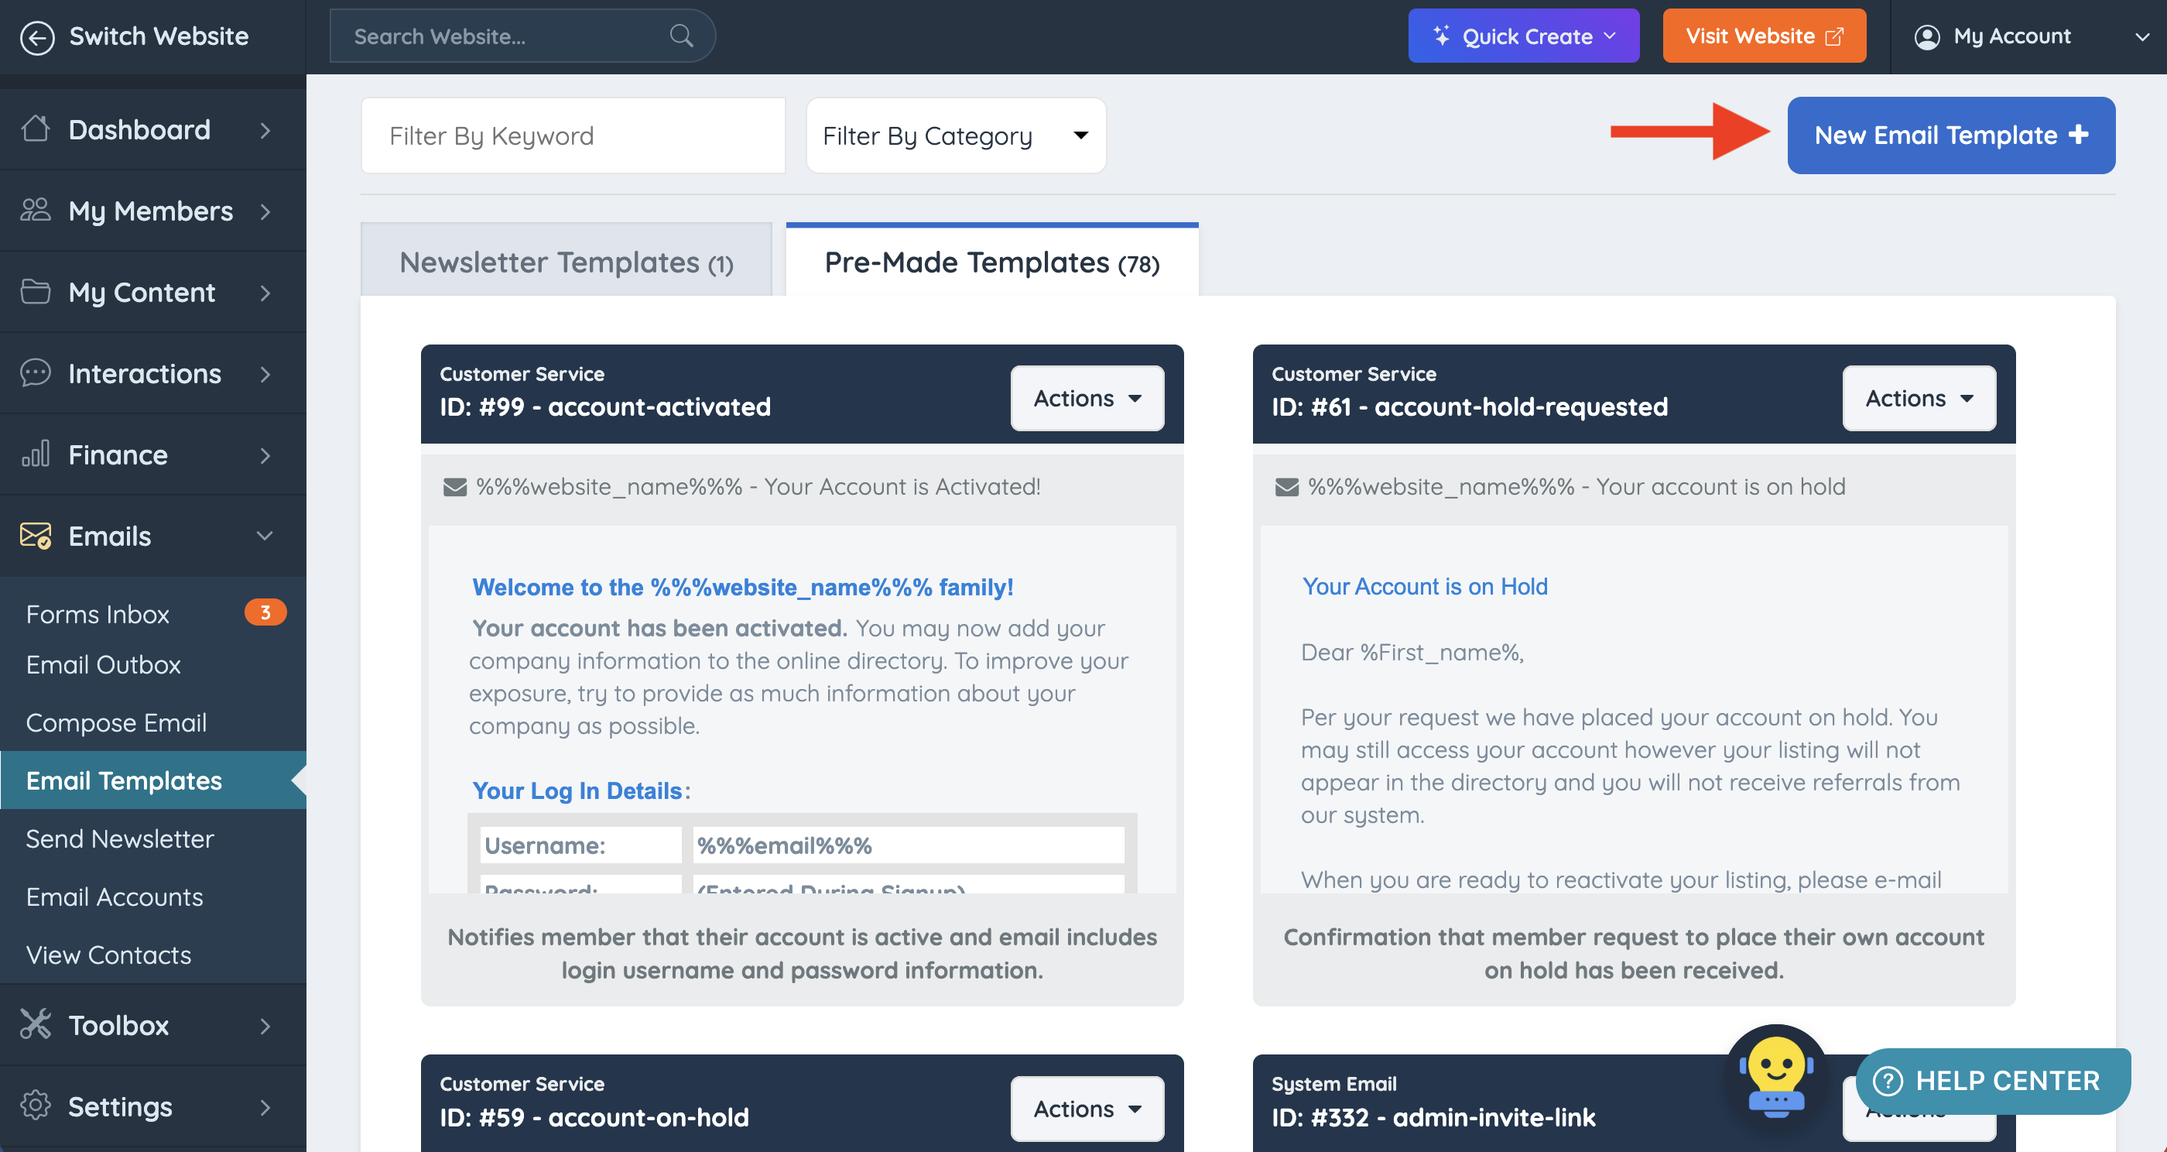Click the Switch Website back arrow icon
The height and width of the screenshot is (1152, 2167).
(37, 37)
